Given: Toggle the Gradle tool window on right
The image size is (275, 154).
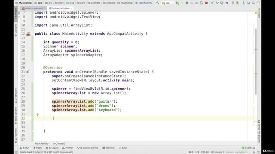Looking at the screenshot, I should (x=259, y=13).
